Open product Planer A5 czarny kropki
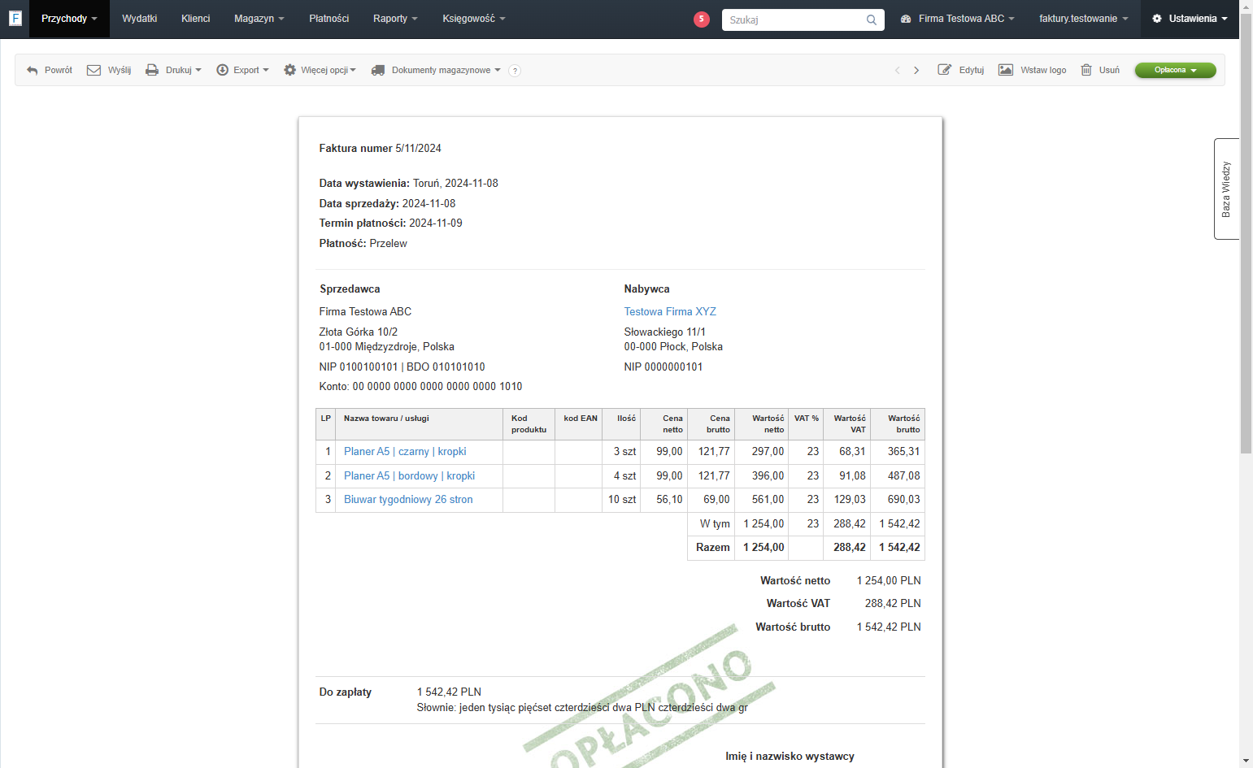This screenshot has height=768, width=1253. click(x=405, y=451)
